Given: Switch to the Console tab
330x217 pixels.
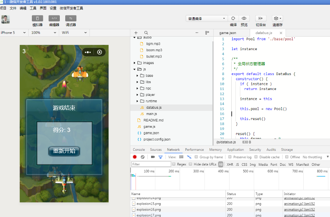Looking at the screenshot, I should click(139, 150).
